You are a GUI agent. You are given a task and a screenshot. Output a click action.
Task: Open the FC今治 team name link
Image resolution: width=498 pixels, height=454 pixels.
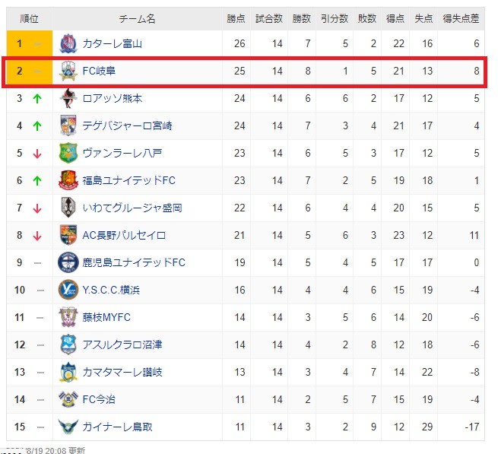click(99, 399)
